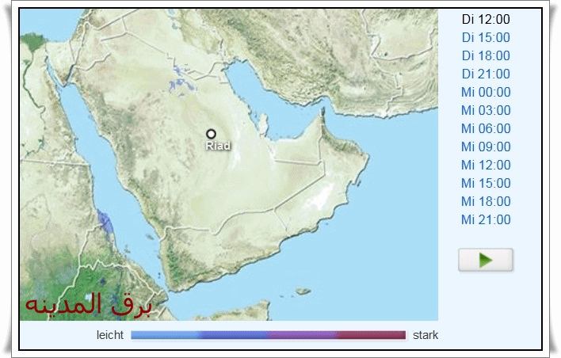Start the animation with the green play button
The image size is (561, 358).
click(x=486, y=260)
